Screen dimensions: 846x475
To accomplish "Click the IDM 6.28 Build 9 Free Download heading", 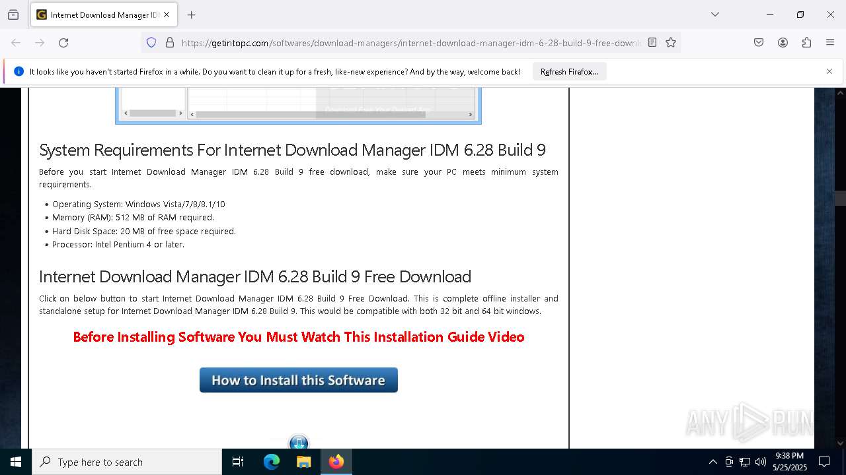I will point(255,276).
